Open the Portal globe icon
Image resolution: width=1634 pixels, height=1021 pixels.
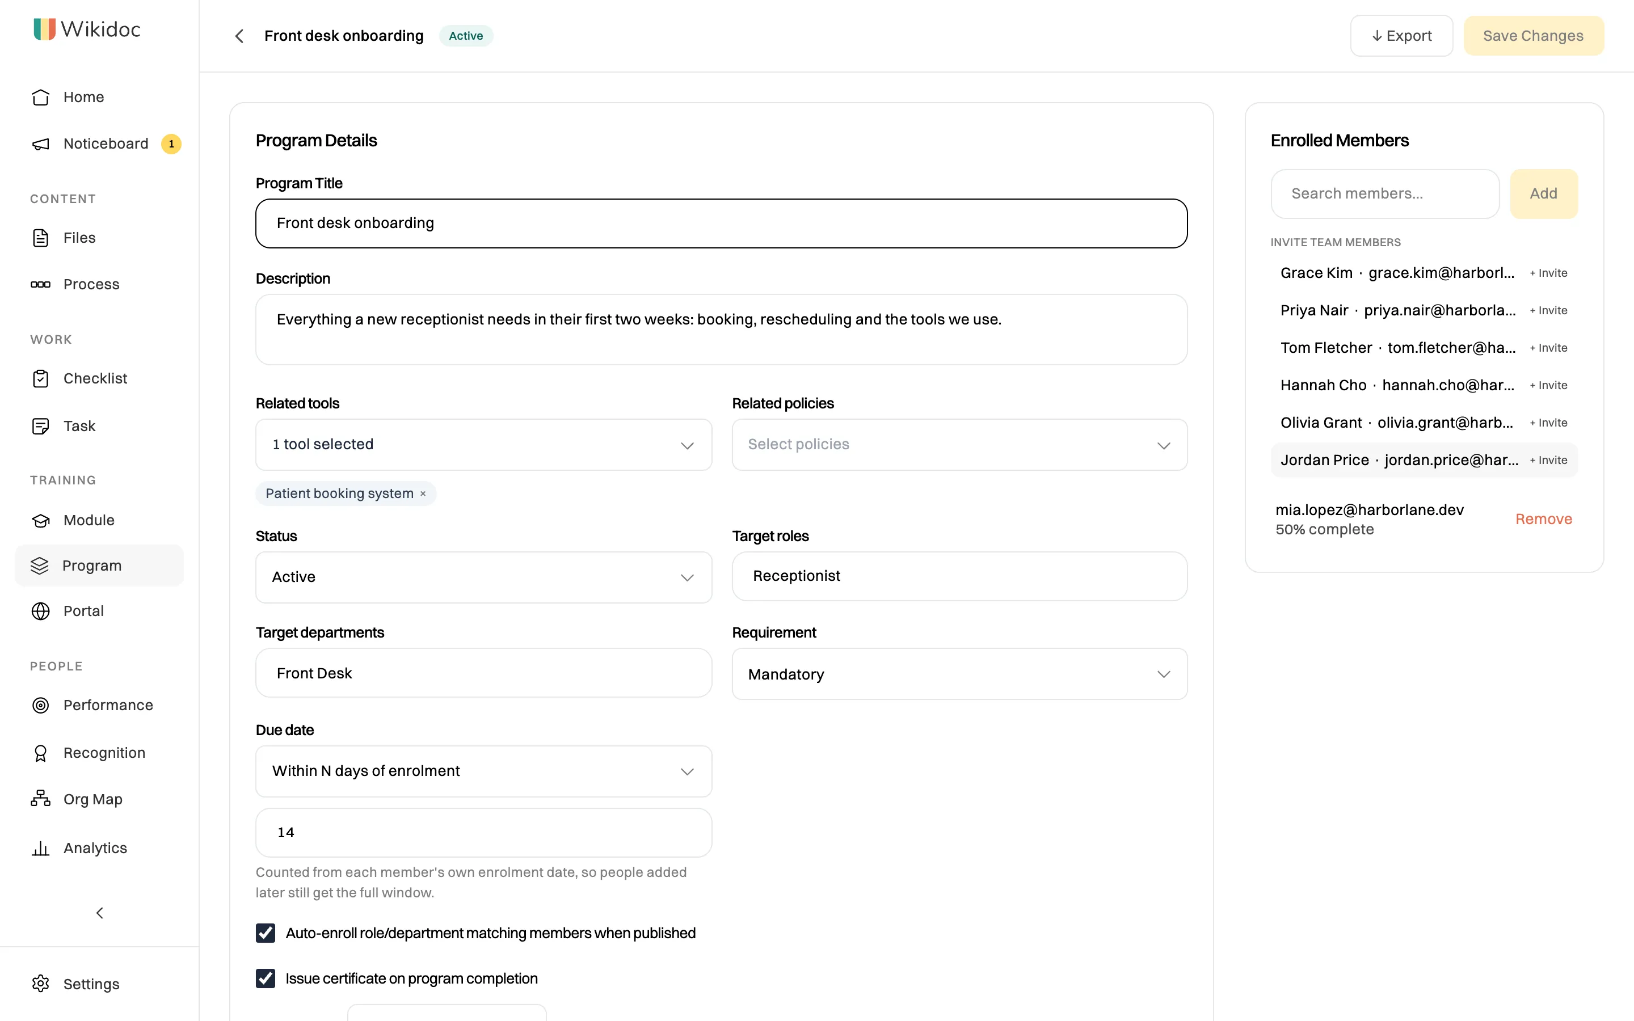click(x=40, y=611)
